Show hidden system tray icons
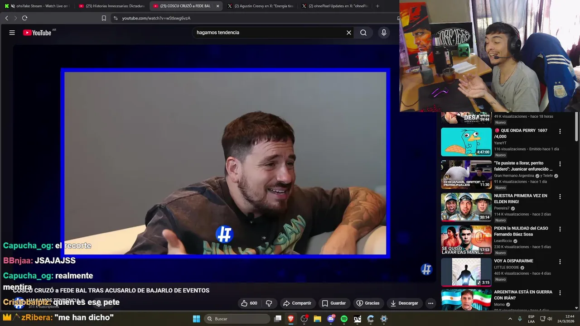Viewport: 580px width, 326px height. point(510,319)
